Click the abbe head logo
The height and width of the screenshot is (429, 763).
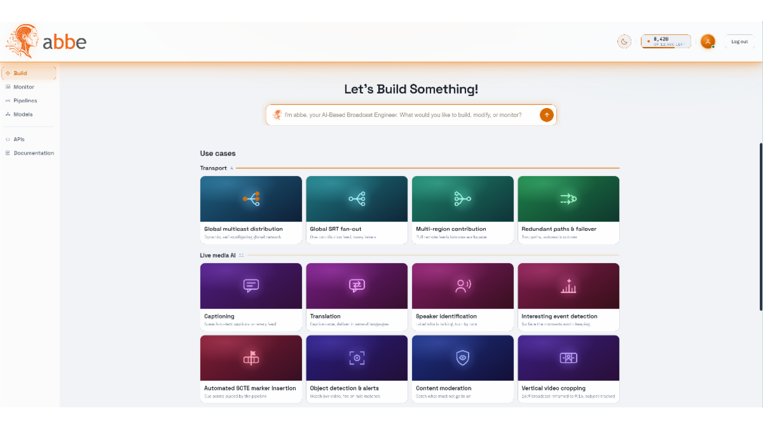click(22, 42)
